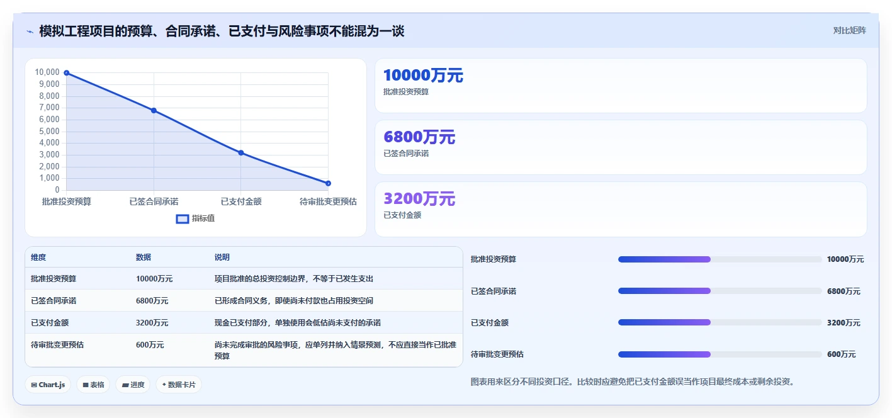
Task: Click the 5,000 tick on the chart axis
Action: pyautogui.click(x=49, y=131)
